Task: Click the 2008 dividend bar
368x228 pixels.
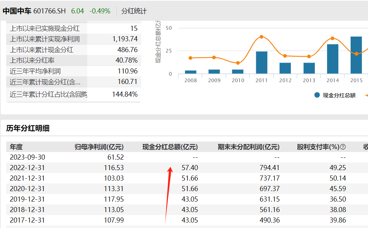Action: click(190, 72)
